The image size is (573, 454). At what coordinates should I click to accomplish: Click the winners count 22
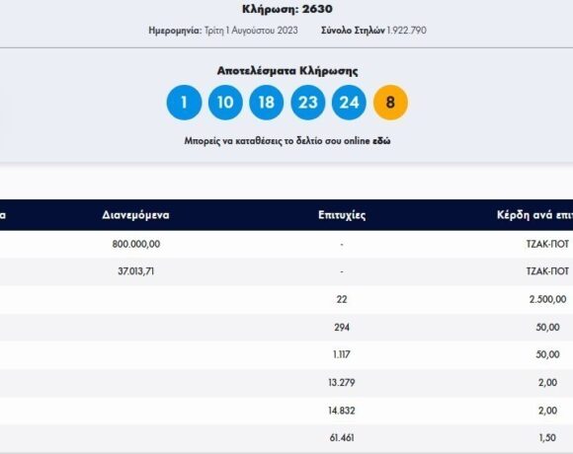pyautogui.click(x=342, y=299)
